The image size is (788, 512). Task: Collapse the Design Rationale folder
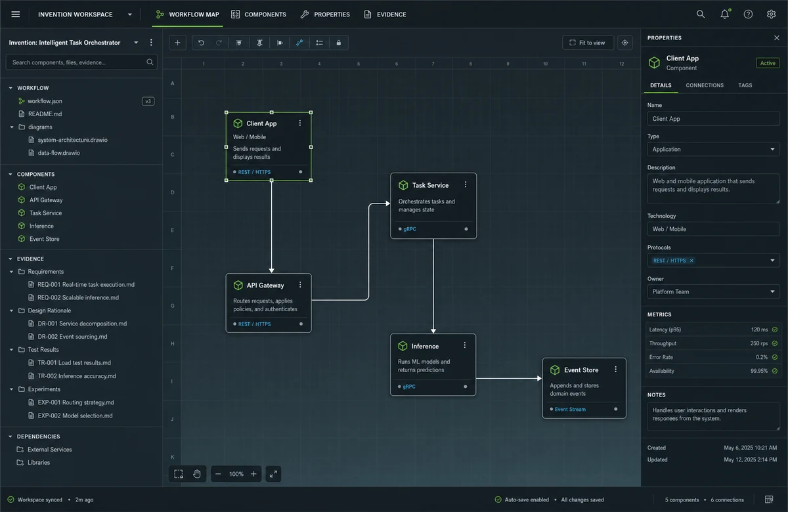point(11,310)
